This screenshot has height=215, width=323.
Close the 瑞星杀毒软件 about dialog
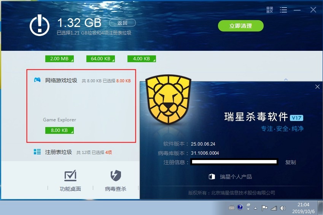pos(317,87)
